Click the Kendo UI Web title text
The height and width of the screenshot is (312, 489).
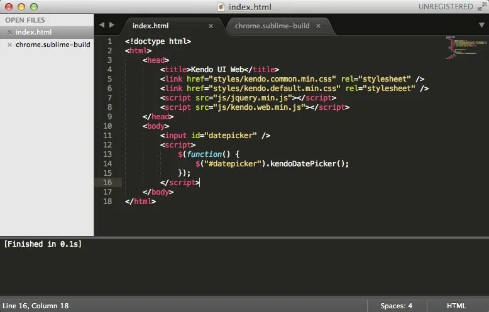[x=217, y=70]
